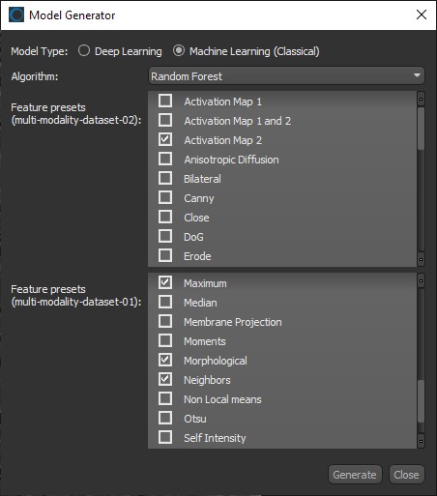
Task: Click scroll-down arrow of dataset-01 presets list
Action: [421, 441]
